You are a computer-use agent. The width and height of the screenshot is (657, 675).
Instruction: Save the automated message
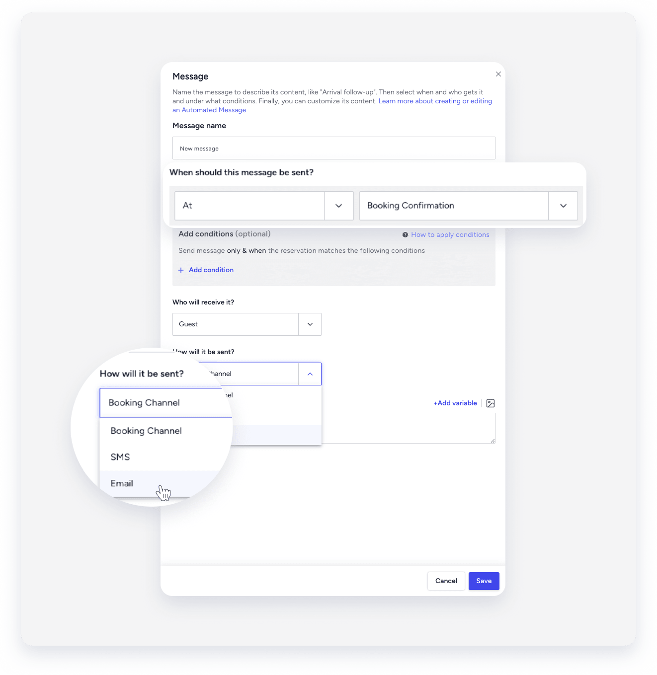click(x=483, y=581)
